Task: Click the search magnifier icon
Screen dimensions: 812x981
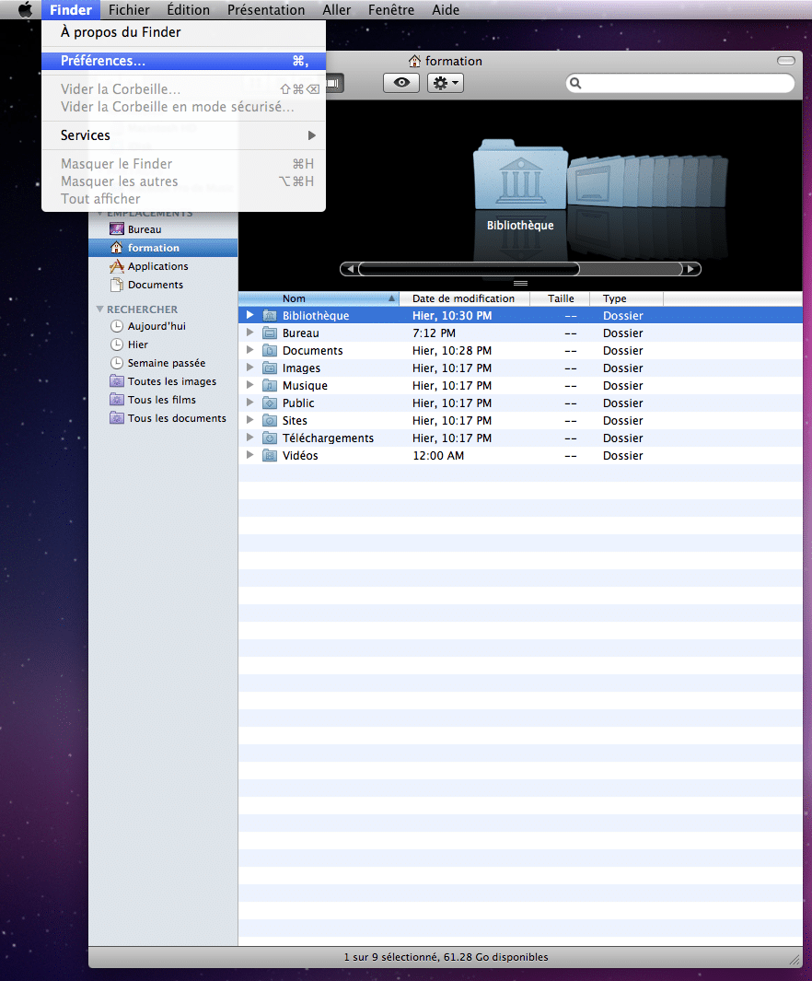Action: tap(575, 83)
